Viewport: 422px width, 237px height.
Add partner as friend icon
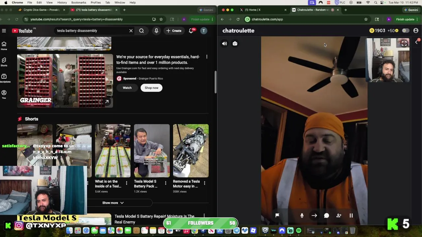[x=339, y=216]
